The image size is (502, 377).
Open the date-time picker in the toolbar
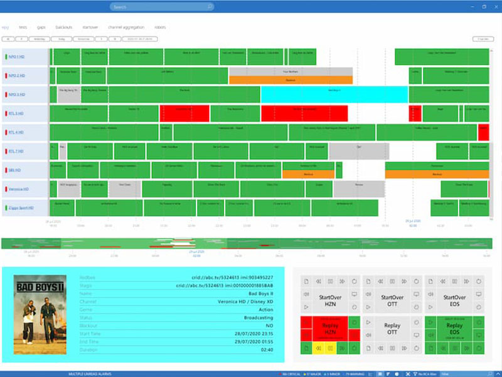140,39
